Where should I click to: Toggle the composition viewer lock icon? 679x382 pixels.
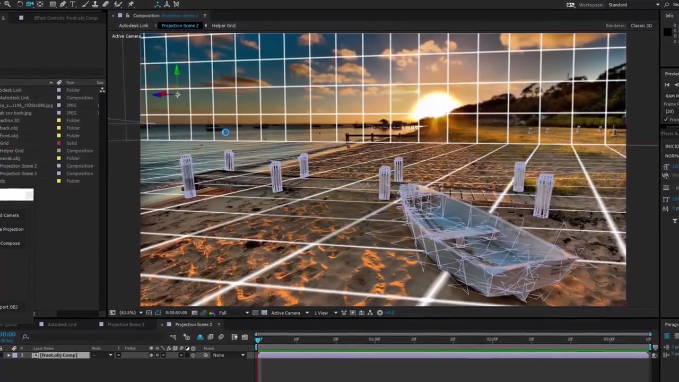(127, 15)
